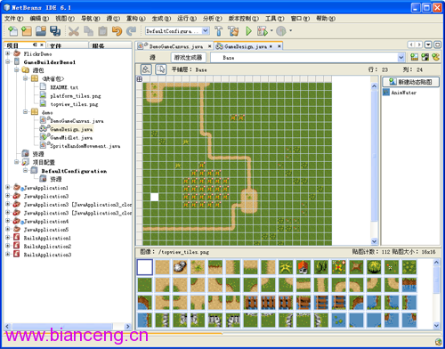Open the 工具 menu

click(275, 19)
